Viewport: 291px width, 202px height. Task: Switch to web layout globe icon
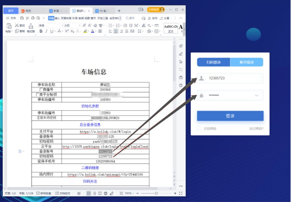pyautogui.click(x=106, y=193)
